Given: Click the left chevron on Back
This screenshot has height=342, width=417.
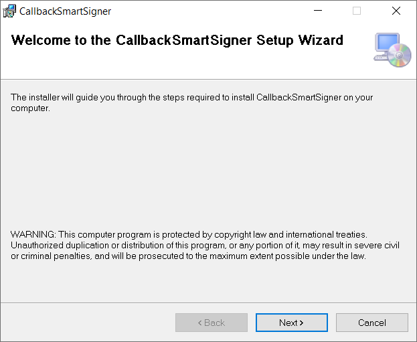Looking at the screenshot, I should coord(200,323).
